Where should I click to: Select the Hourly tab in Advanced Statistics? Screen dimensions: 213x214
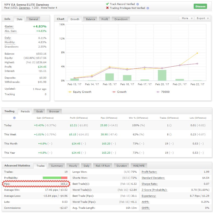point(73,166)
